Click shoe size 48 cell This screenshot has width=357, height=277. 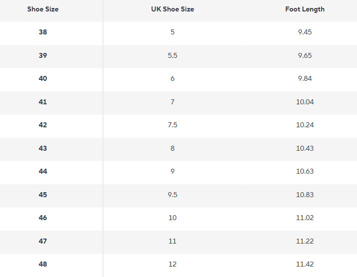coord(43,264)
